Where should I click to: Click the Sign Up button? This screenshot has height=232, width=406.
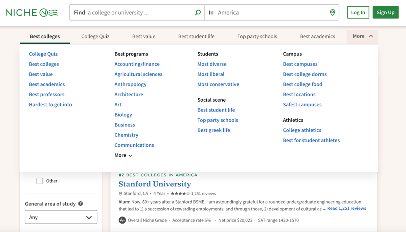(385, 12)
